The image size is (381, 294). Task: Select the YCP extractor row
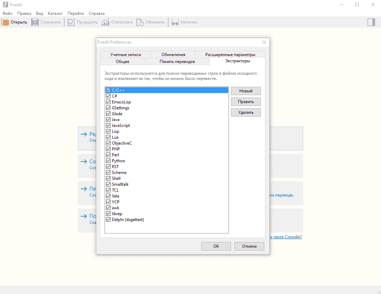point(167,202)
